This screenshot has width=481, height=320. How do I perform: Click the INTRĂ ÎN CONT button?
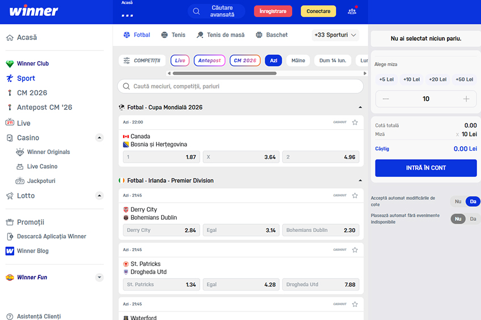426,168
